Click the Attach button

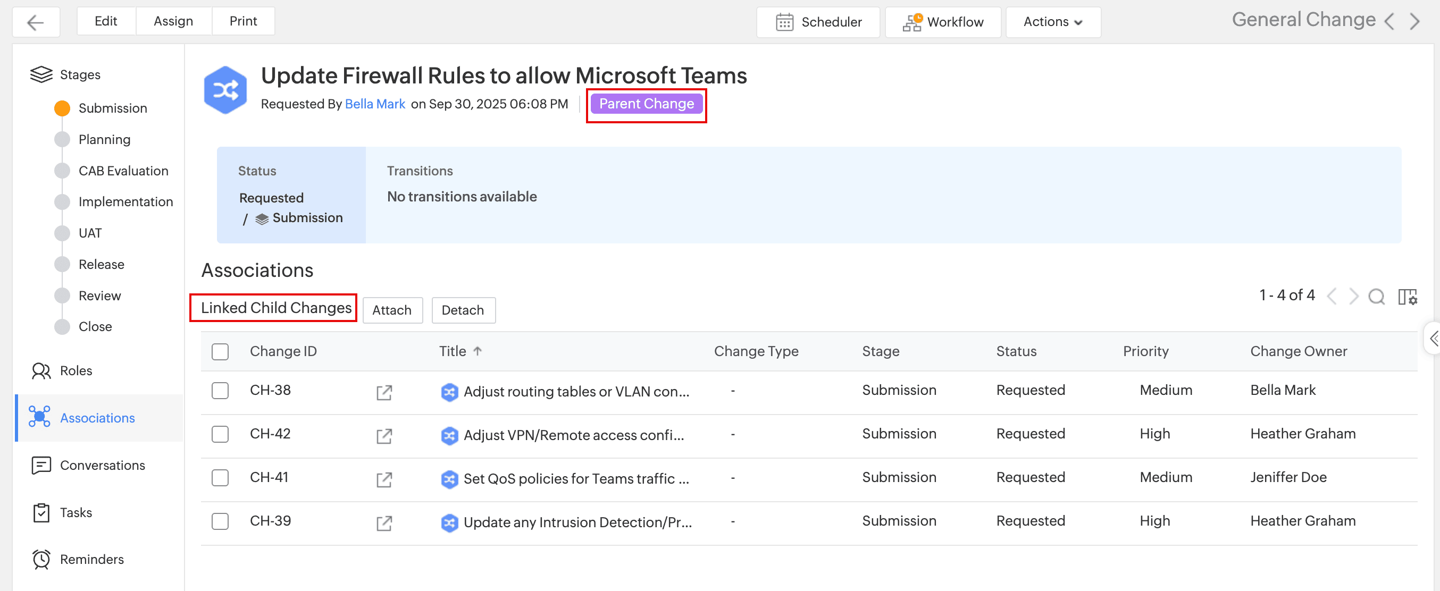(x=392, y=310)
